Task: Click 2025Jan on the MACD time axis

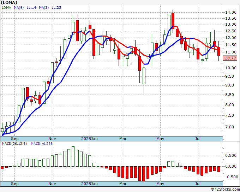Action: point(89,184)
